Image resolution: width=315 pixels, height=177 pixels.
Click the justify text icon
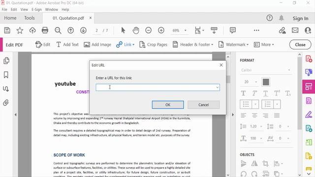pyautogui.click(x=277, y=116)
